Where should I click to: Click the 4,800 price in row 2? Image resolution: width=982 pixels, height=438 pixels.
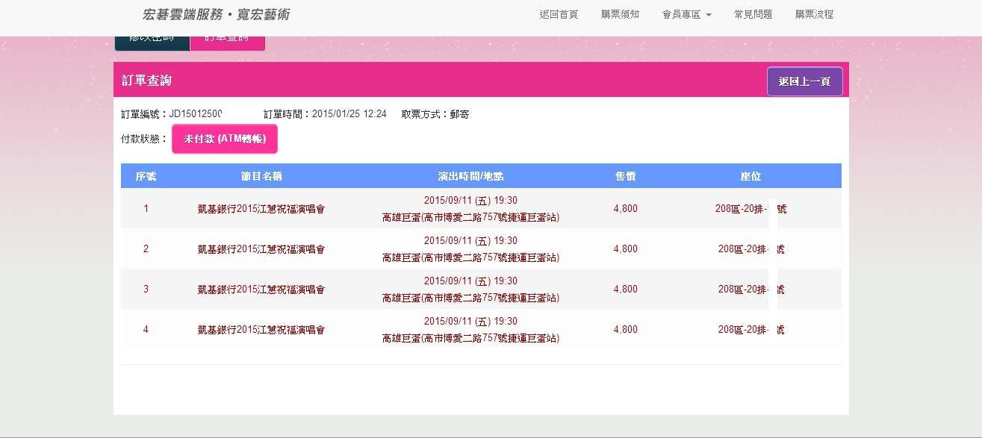point(626,249)
